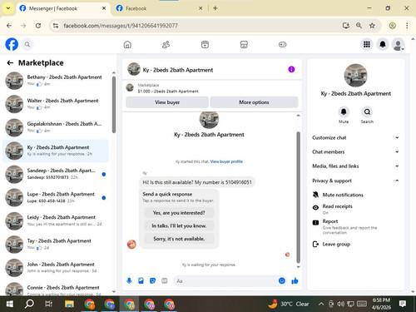Open Tay conversation in list

point(56,245)
